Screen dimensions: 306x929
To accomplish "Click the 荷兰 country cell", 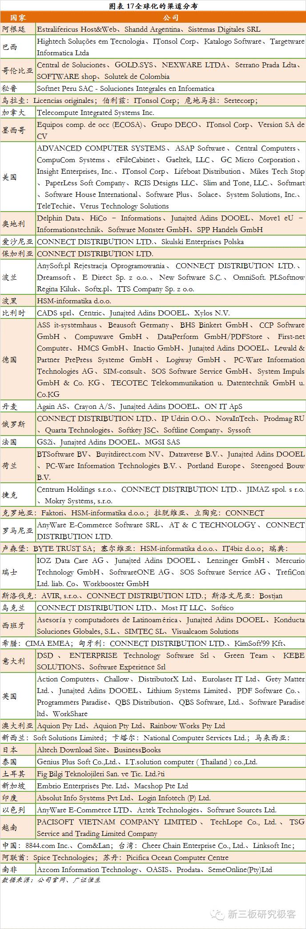I will point(18,465).
